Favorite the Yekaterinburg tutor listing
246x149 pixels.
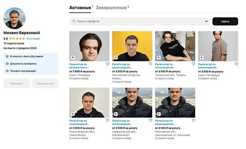coord(150,120)
